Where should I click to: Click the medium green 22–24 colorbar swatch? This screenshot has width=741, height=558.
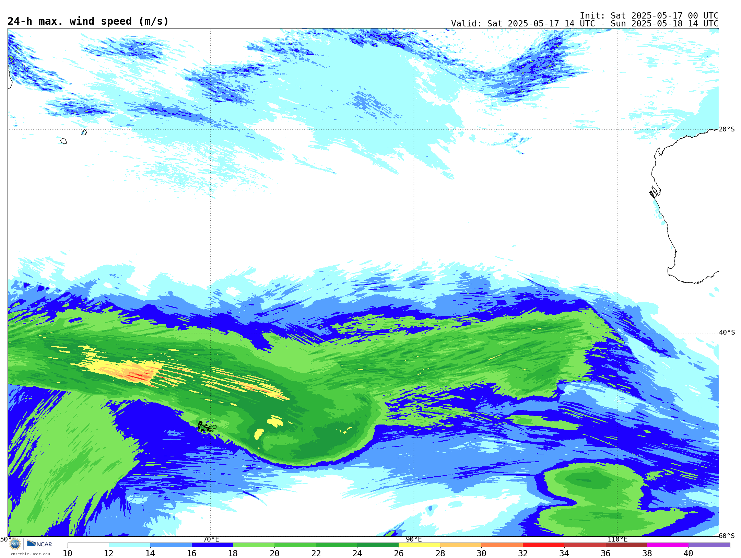click(x=337, y=545)
